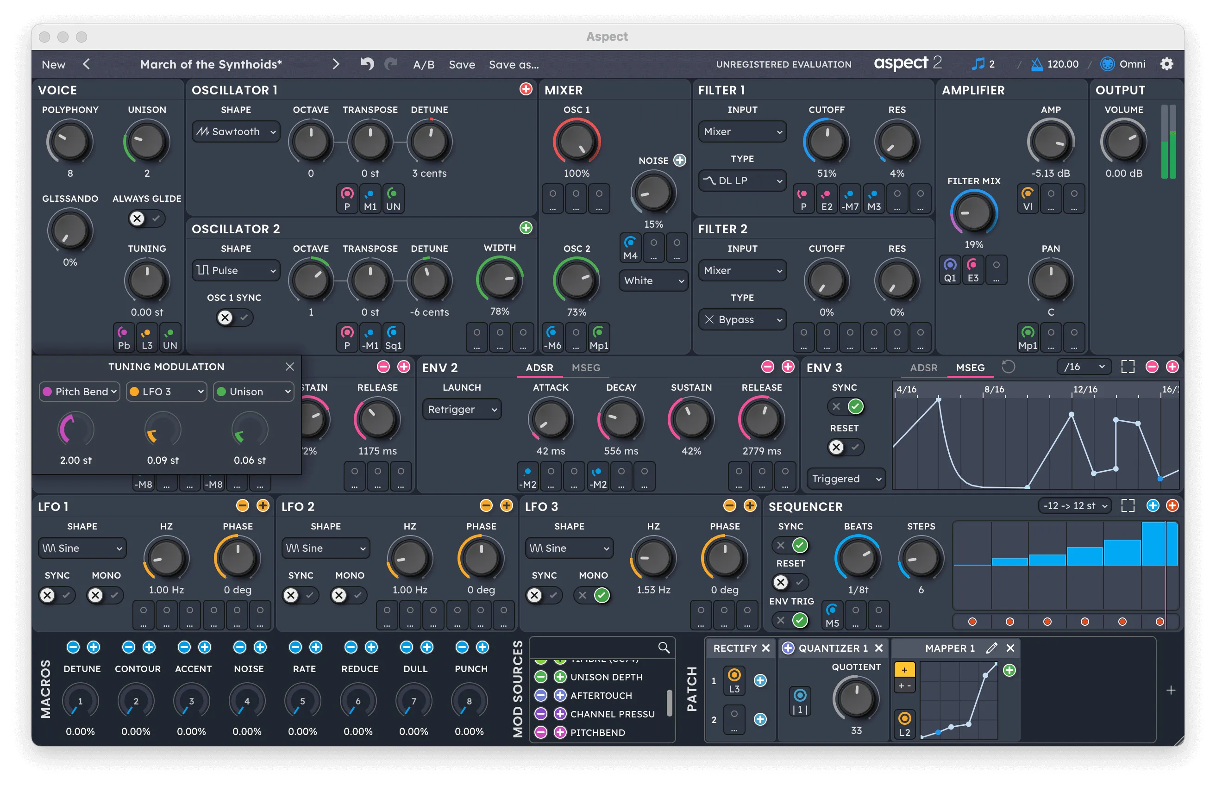Click the reset curve icon in ENV 3 header
Screen dimensions: 1216x785
1008,367
